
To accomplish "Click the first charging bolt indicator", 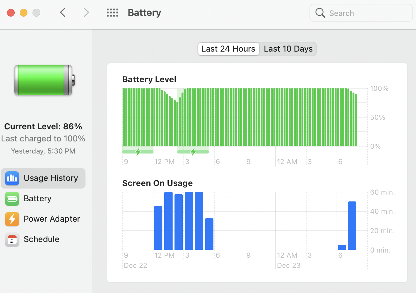I will click(138, 152).
